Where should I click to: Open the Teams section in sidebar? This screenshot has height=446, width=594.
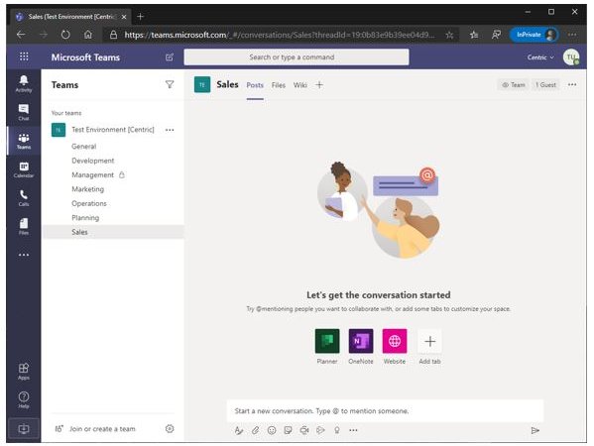tap(24, 141)
